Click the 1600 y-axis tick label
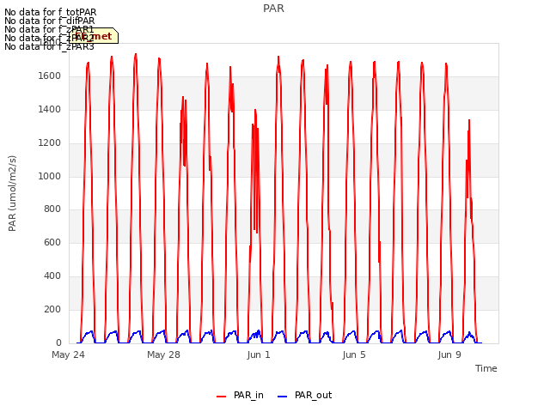 tap(50, 76)
